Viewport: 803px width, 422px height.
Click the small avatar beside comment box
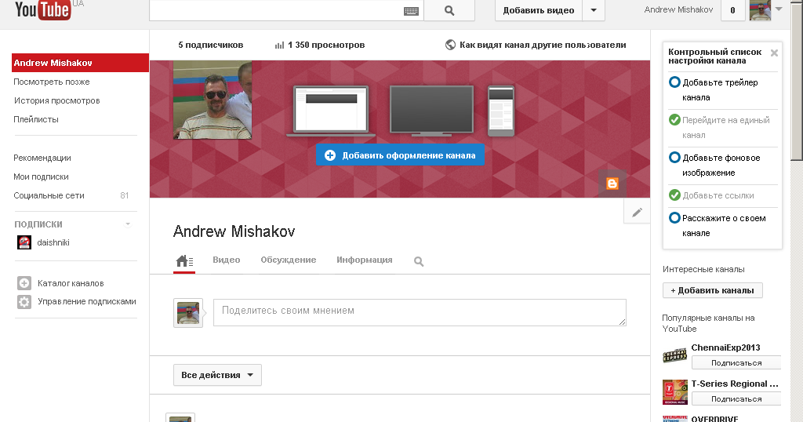(188, 313)
